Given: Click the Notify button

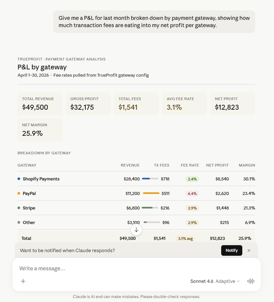Looking at the screenshot, I should (x=232, y=250).
